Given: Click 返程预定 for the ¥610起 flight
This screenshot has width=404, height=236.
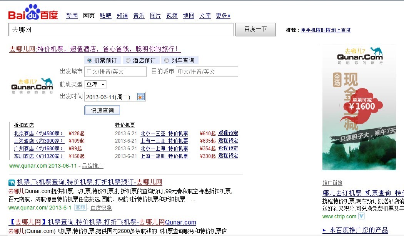Looking at the screenshot, I should [228, 133].
